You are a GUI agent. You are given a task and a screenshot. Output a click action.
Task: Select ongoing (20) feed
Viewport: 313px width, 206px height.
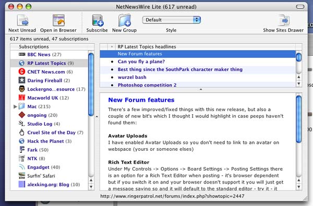[49, 115]
